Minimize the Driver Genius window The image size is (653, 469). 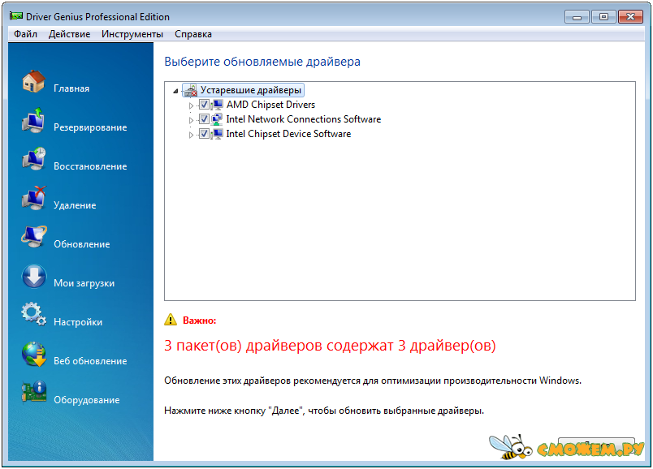coord(577,17)
